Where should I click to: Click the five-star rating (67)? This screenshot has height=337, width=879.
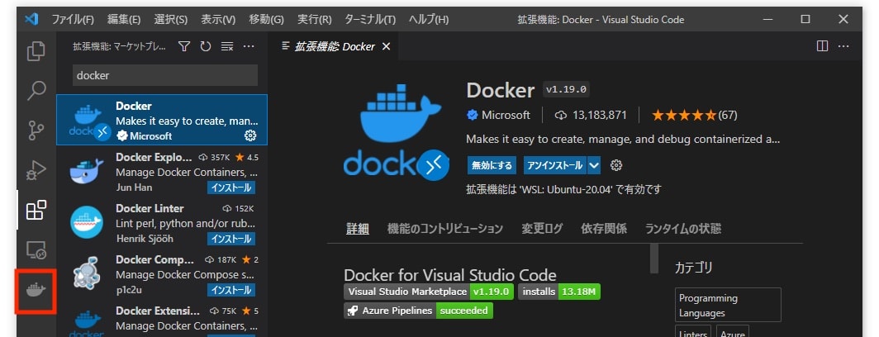[695, 115]
